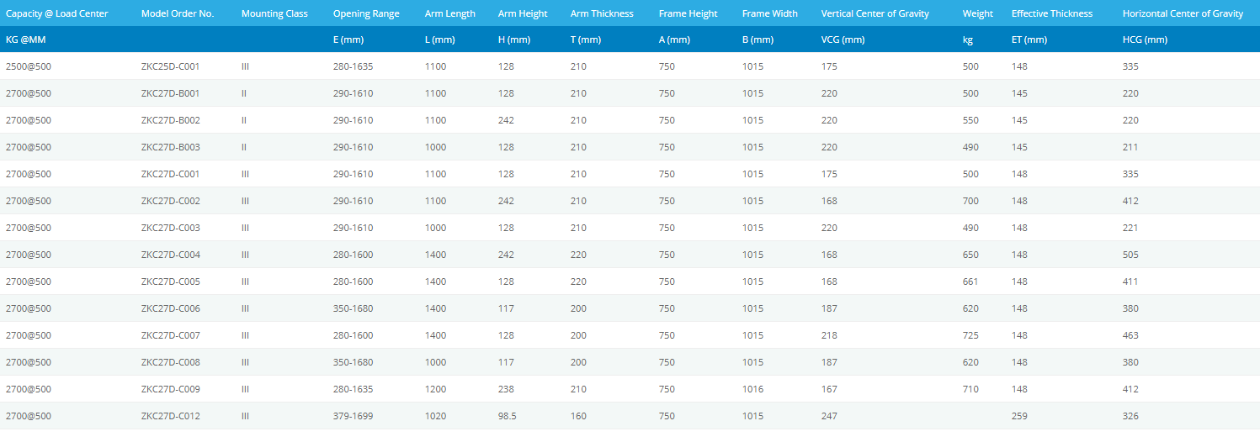Click the 'Opening Range' column header
This screenshot has height=442, width=1260.
pyautogui.click(x=366, y=13)
